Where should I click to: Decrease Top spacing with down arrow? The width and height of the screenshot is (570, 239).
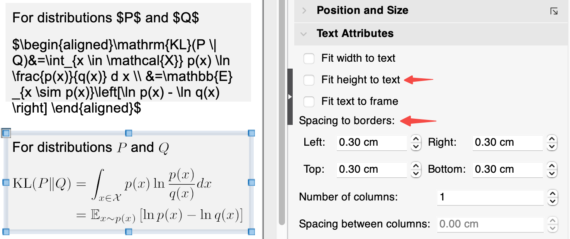[416, 173]
